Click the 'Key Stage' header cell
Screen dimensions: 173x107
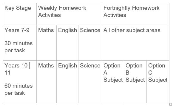tap(20, 14)
